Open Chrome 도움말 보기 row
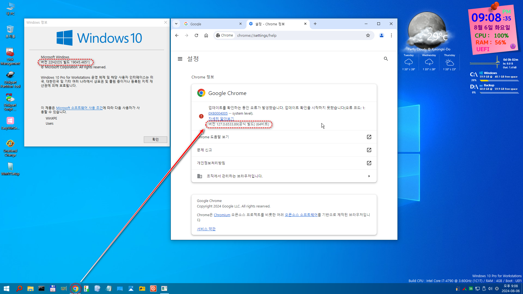Image resolution: width=523 pixels, height=294 pixels. point(284,137)
